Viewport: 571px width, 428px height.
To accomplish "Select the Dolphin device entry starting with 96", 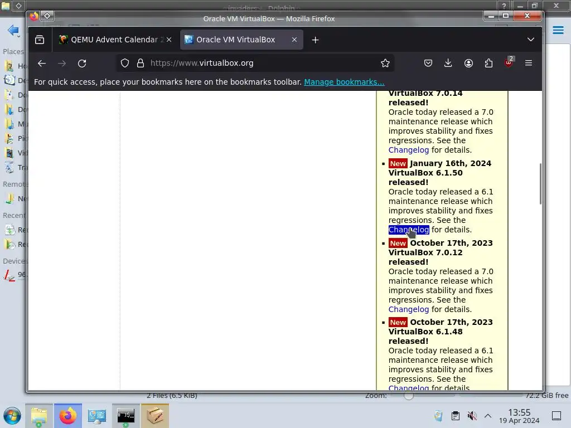I will tap(14, 275).
